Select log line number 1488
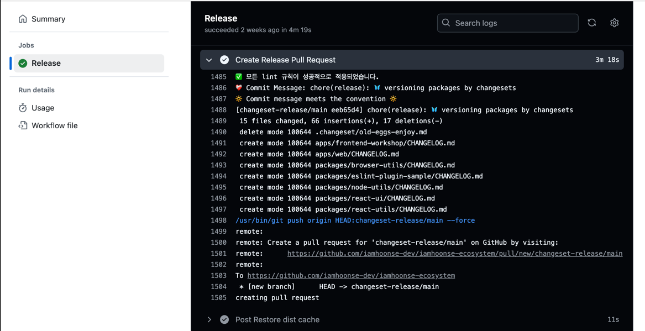The height and width of the screenshot is (331, 645). pos(218,110)
